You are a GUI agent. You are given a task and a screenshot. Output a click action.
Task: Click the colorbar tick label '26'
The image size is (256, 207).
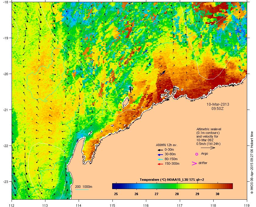tap(136, 194)
